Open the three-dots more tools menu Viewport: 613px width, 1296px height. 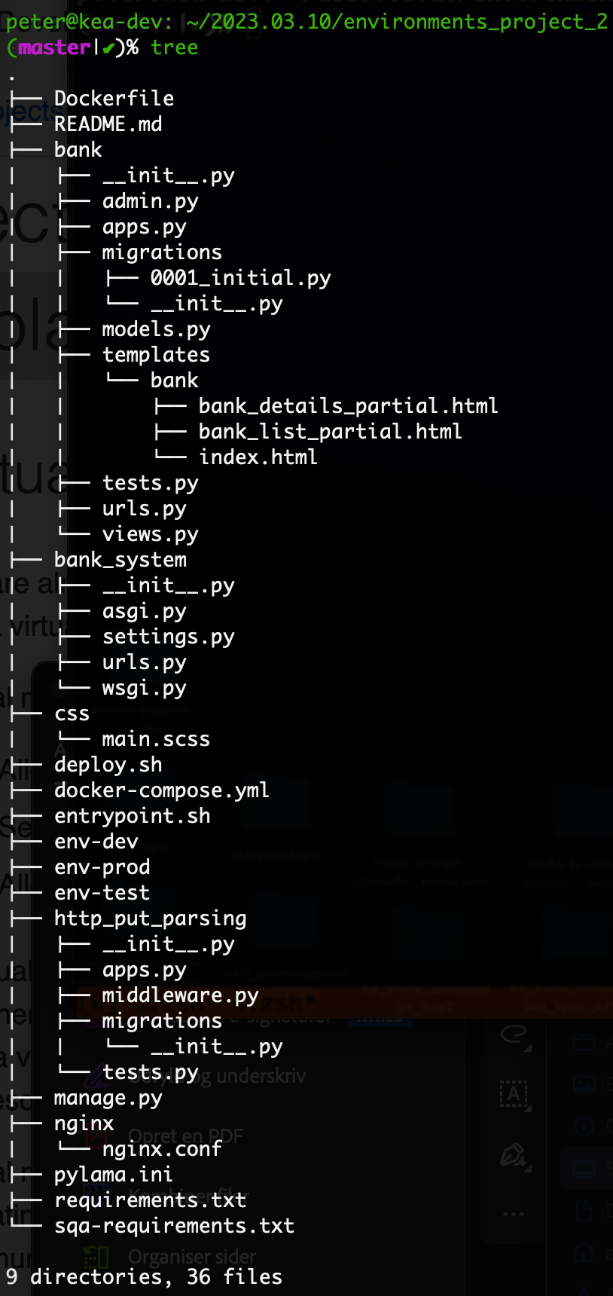click(514, 1214)
